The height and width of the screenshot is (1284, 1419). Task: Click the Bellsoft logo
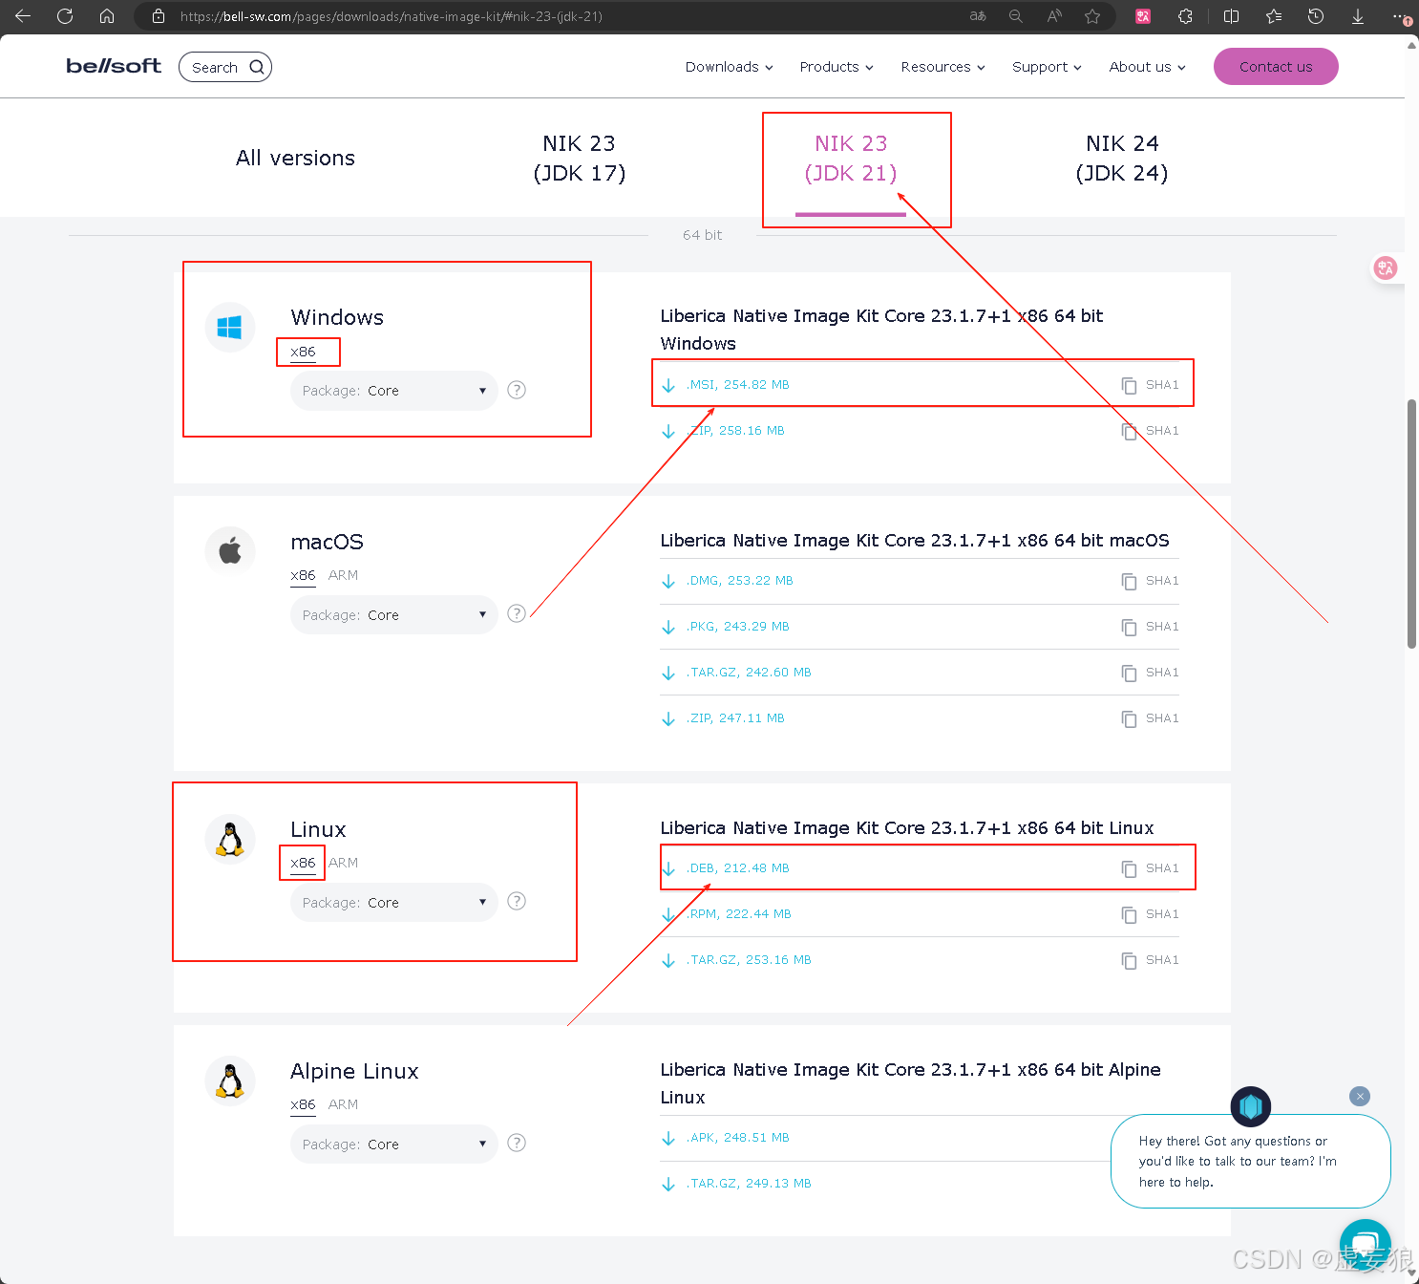(x=114, y=66)
